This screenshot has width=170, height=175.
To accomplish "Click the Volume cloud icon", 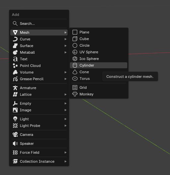I will 15,72.
